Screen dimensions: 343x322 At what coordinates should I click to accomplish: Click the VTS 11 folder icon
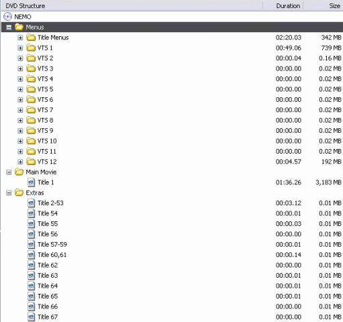31,151
